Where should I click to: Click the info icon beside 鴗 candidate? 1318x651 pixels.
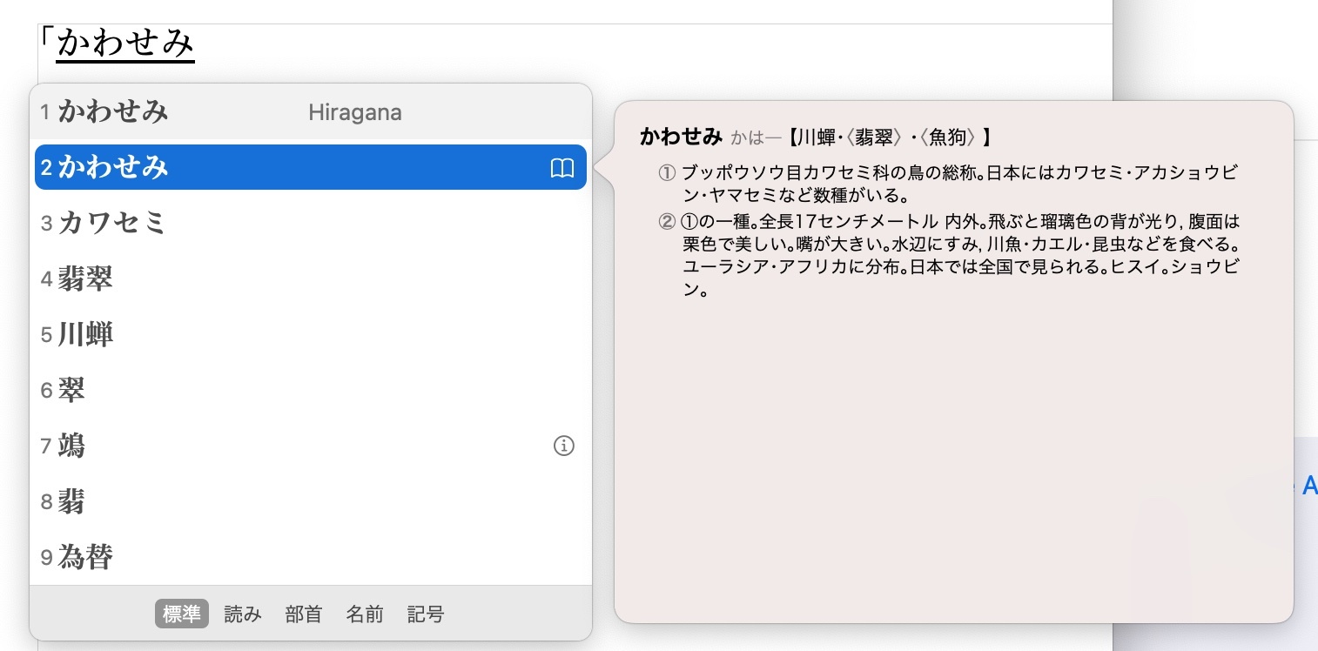point(564,446)
